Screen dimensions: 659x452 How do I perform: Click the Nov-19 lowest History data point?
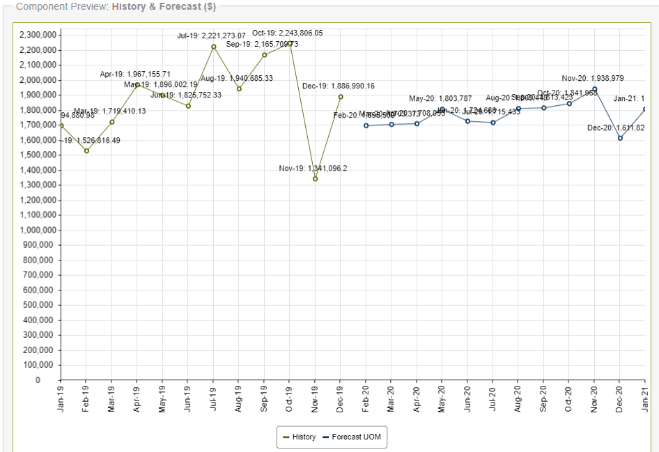316,179
